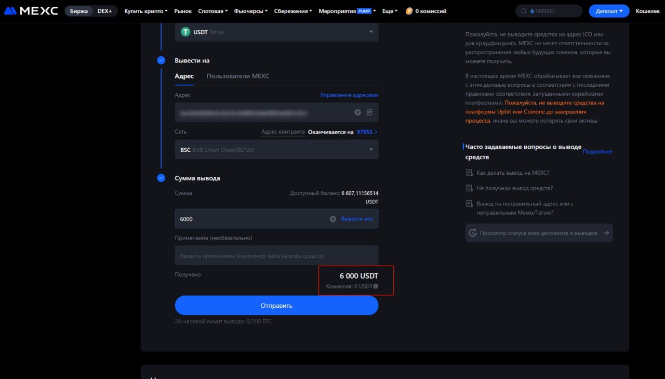
Task: Open Вывод на неправильный адрес question
Action: (x=525, y=208)
